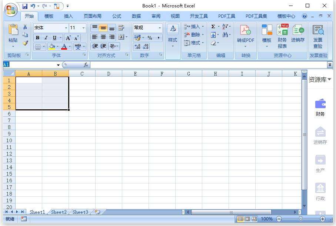
Task: Toggle bottom vertical alignment
Action: tap(112, 28)
